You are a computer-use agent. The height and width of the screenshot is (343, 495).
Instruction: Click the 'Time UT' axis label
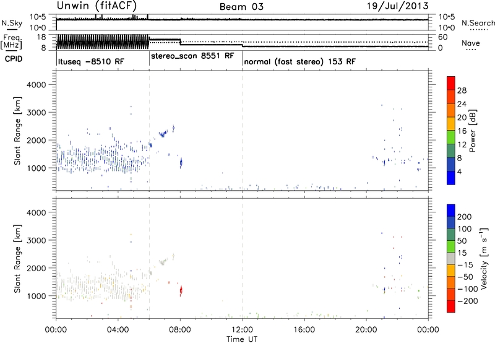[242, 339]
